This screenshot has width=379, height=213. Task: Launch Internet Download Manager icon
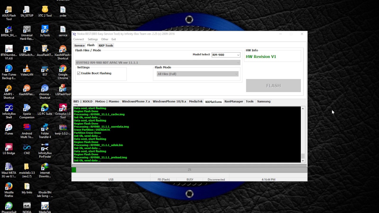pyautogui.click(x=45, y=170)
